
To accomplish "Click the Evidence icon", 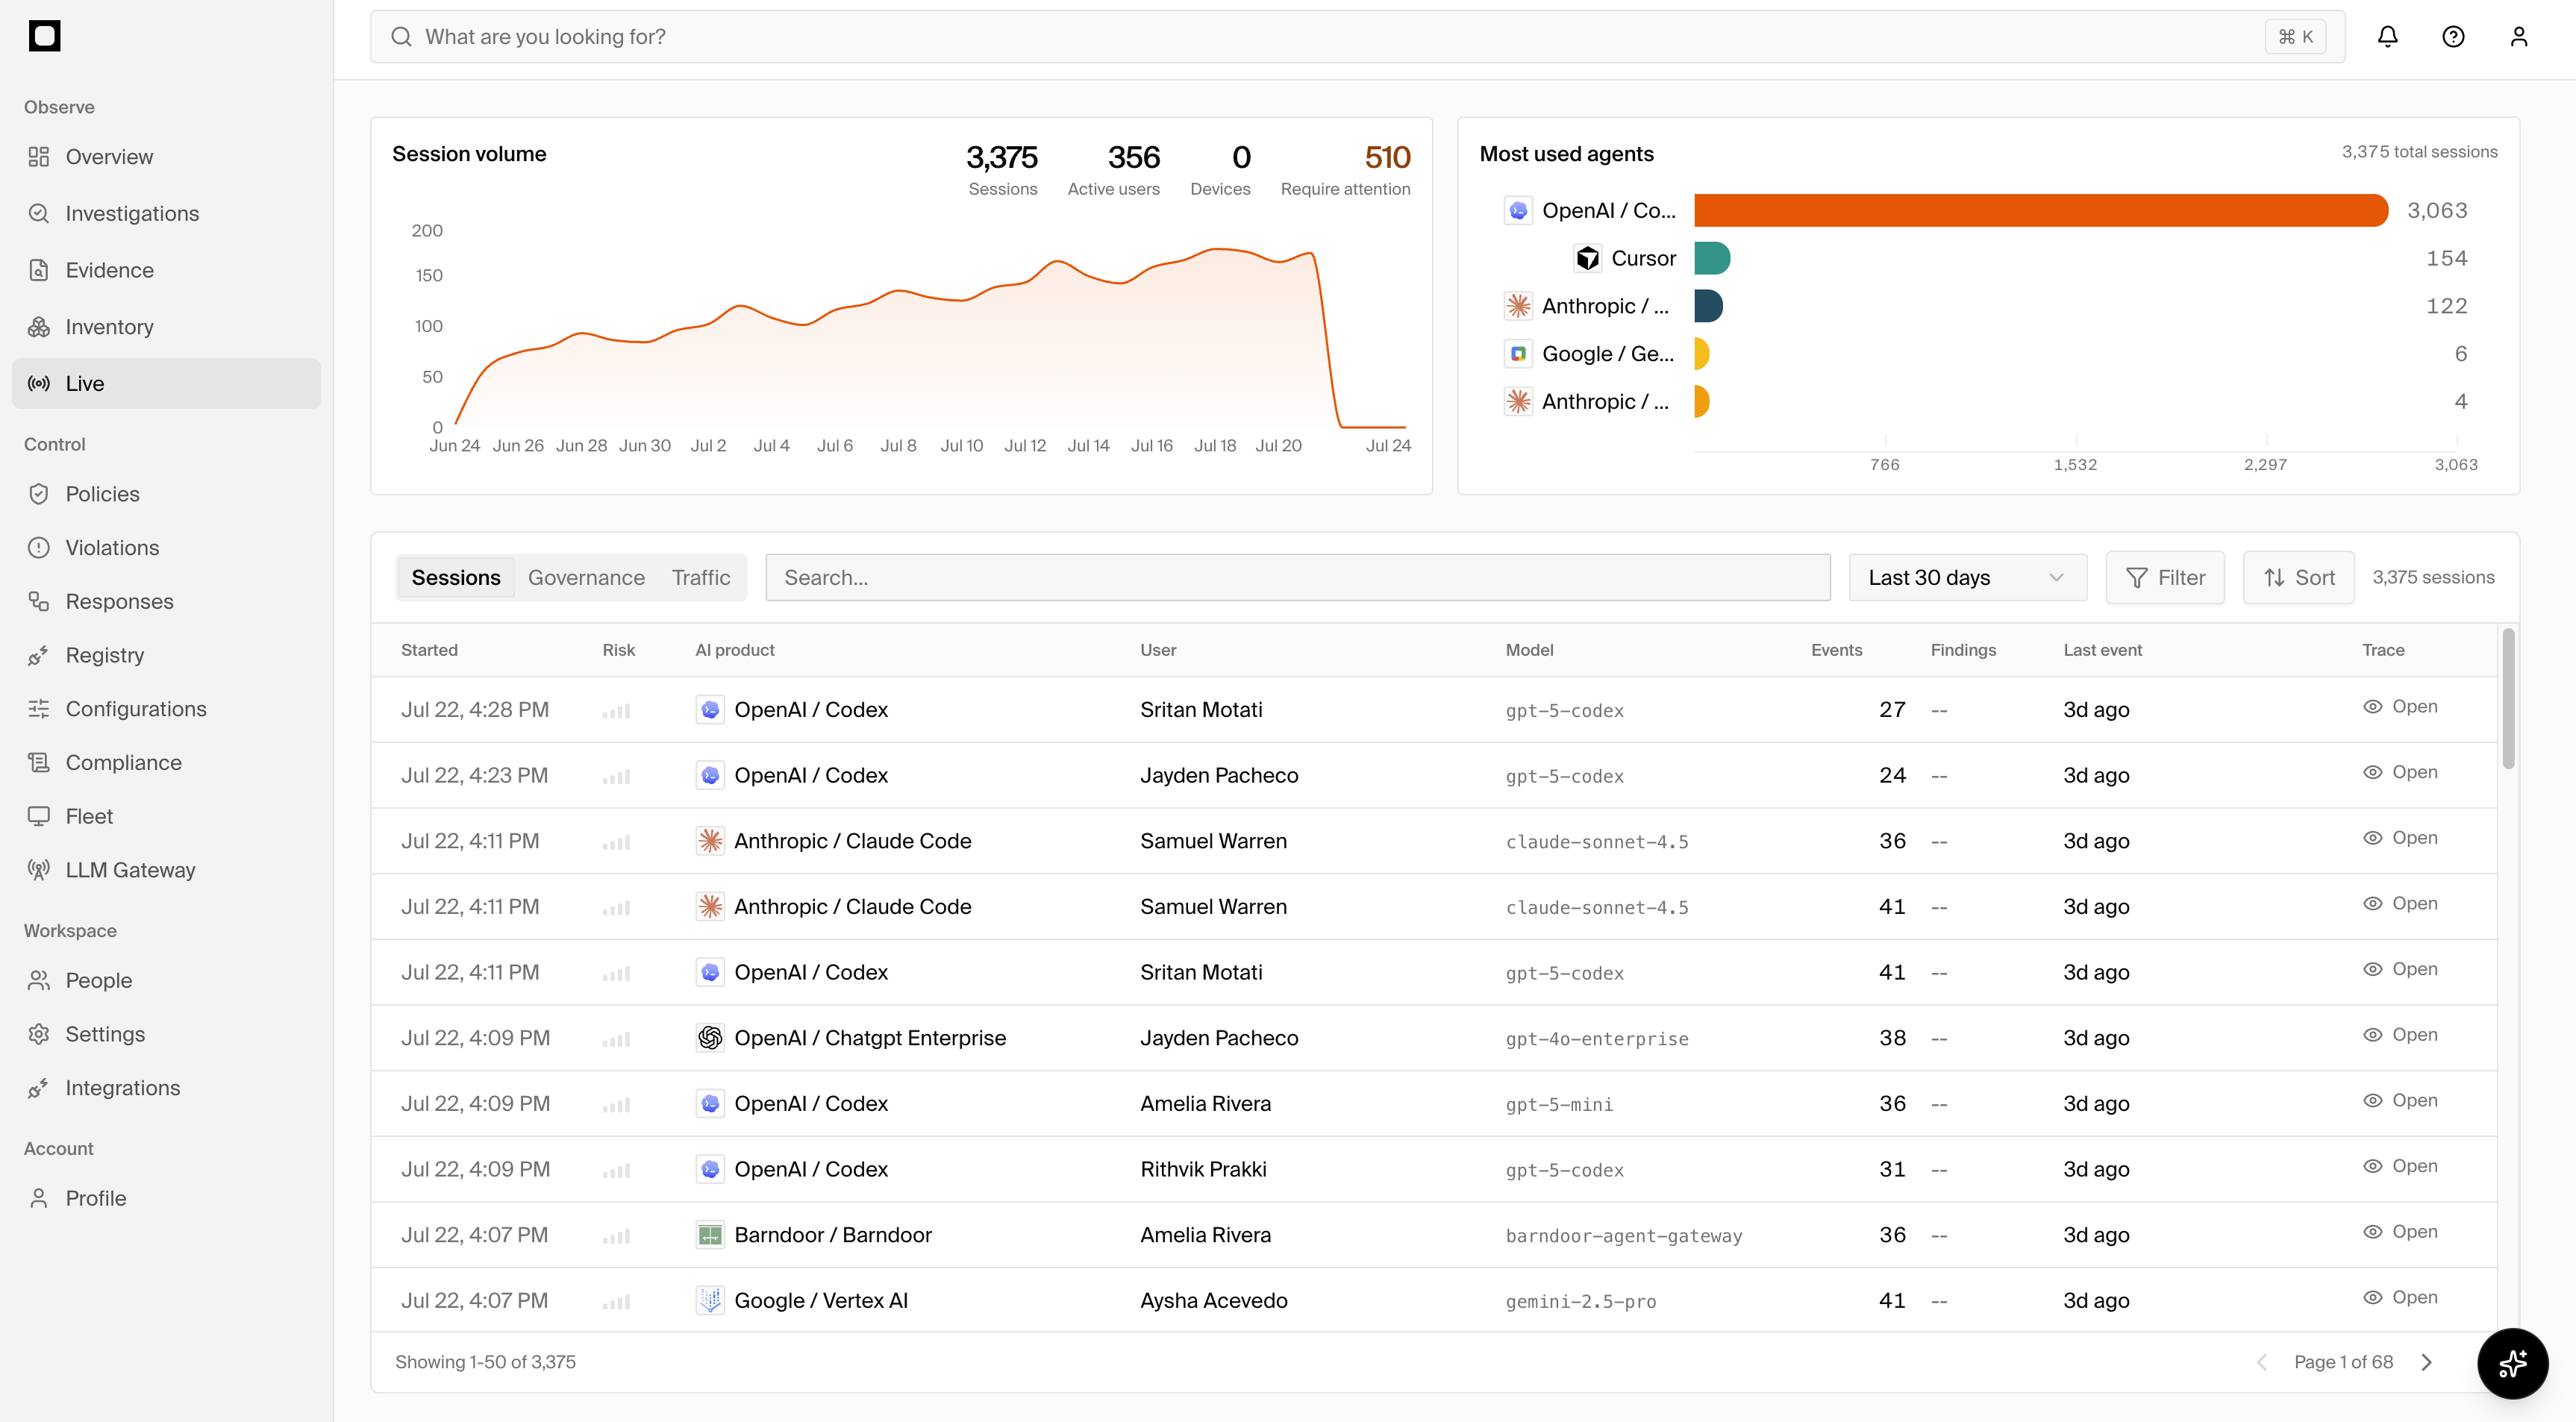I will [39, 270].
